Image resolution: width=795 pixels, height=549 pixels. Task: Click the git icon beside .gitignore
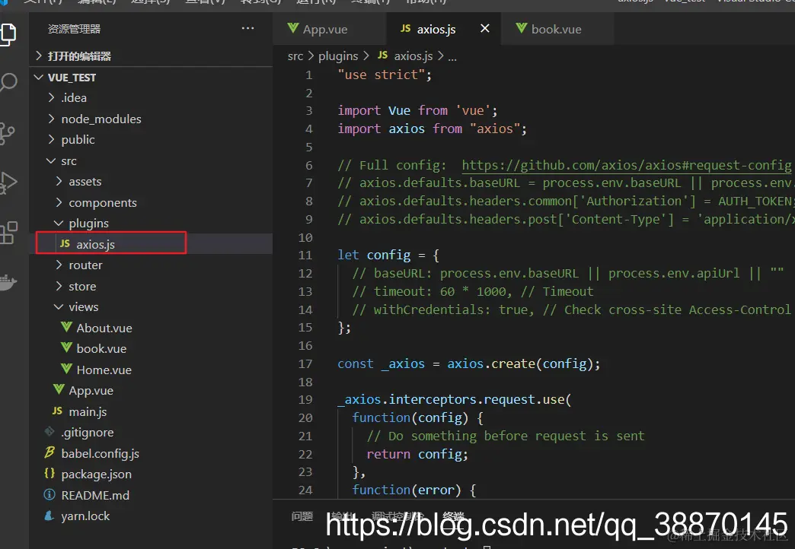[49, 431]
